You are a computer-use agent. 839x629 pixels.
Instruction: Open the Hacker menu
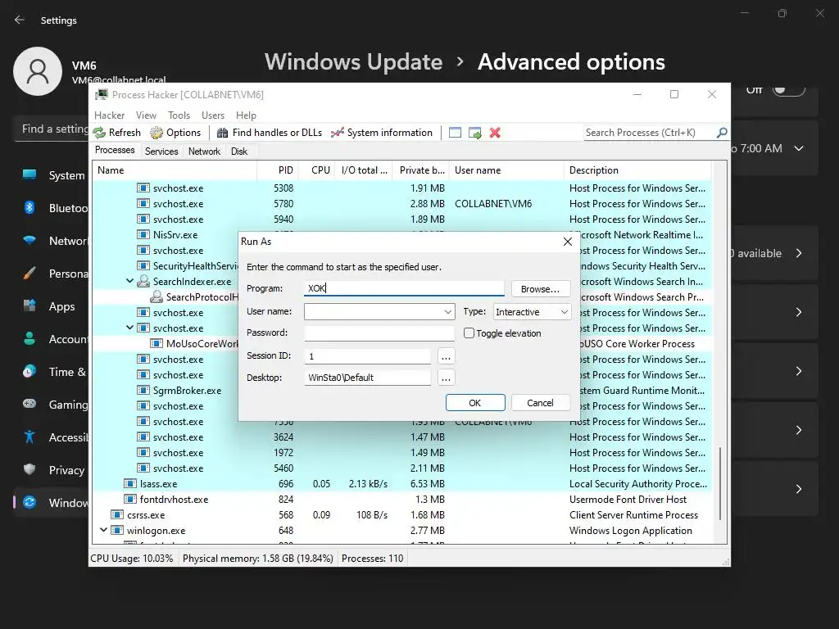pos(109,115)
